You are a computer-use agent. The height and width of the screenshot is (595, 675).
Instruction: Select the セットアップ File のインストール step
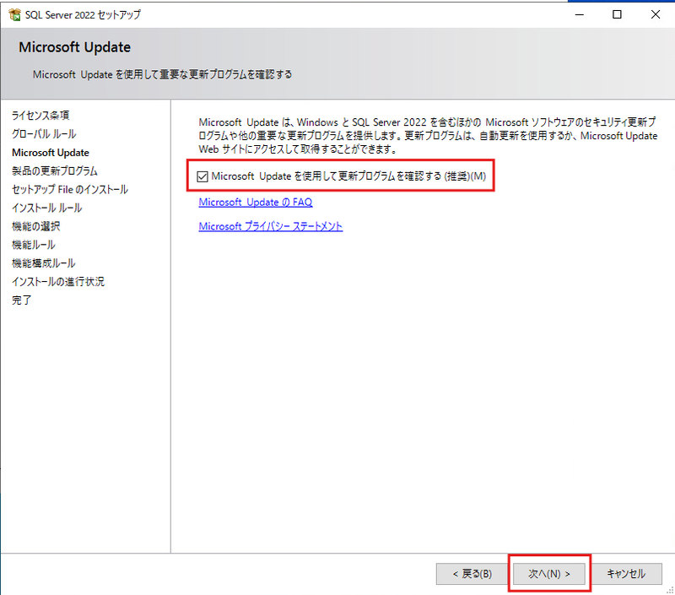pyautogui.click(x=70, y=189)
